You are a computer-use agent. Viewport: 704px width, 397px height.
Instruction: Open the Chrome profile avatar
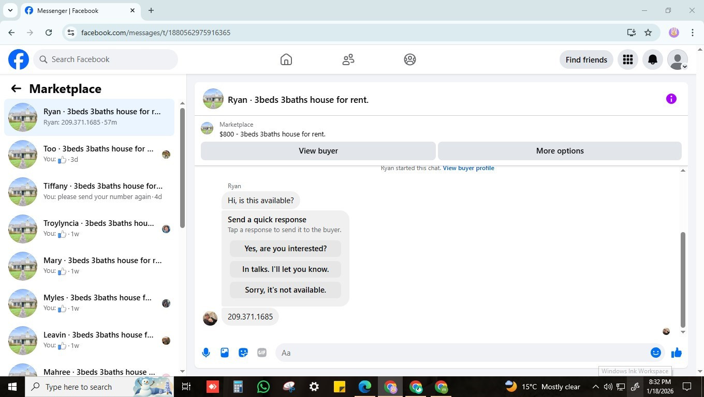674,33
